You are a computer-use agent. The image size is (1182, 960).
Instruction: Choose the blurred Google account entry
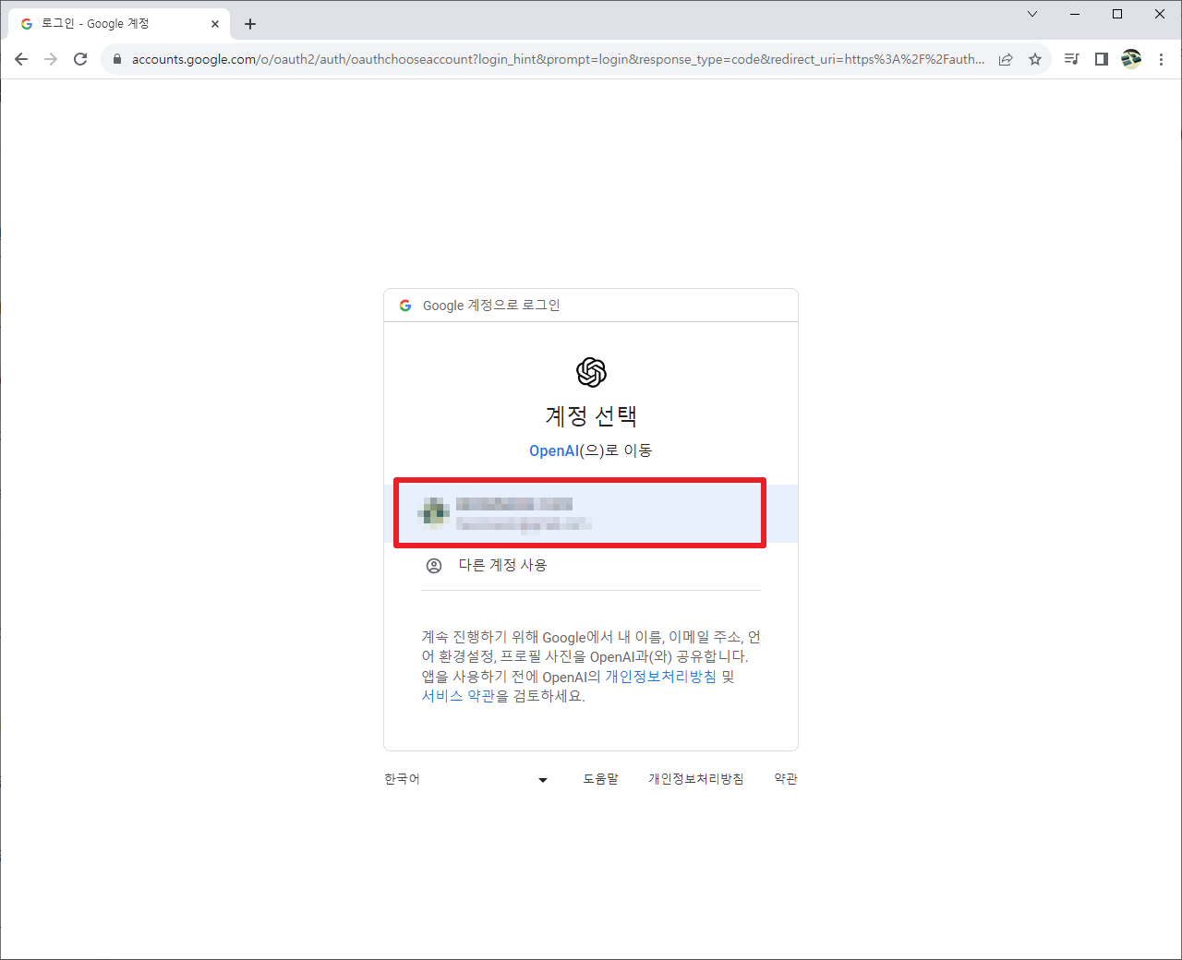click(591, 513)
